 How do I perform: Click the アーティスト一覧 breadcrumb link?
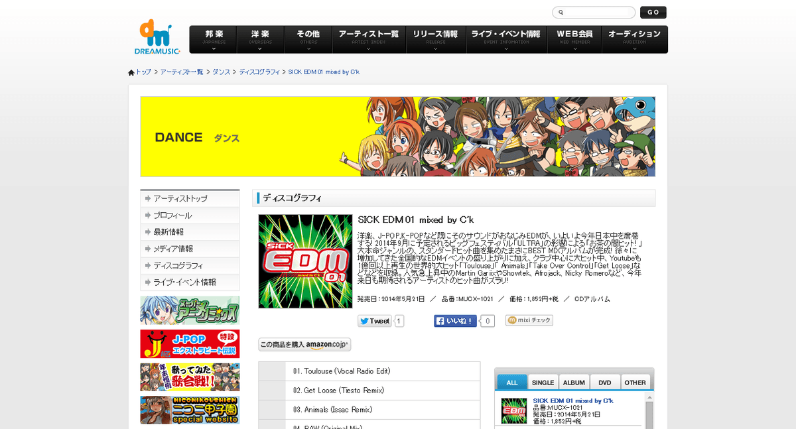[182, 72]
